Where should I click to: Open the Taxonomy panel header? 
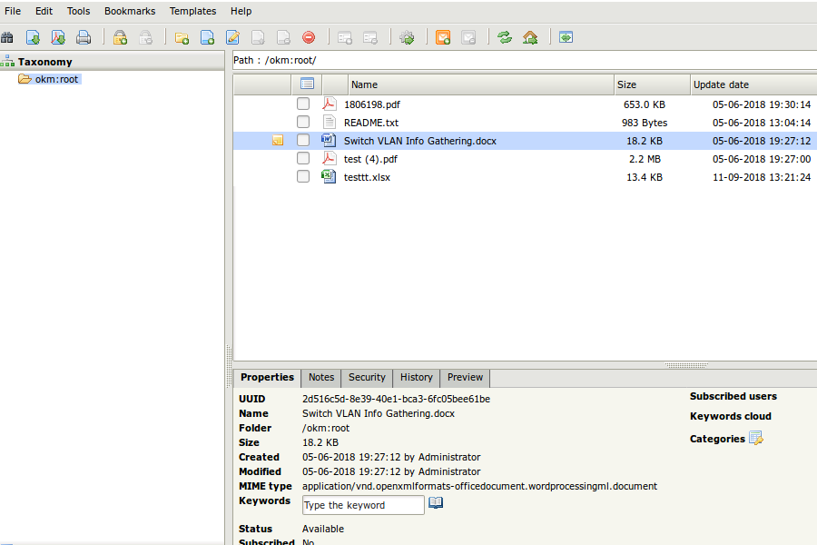coord(44,62)
